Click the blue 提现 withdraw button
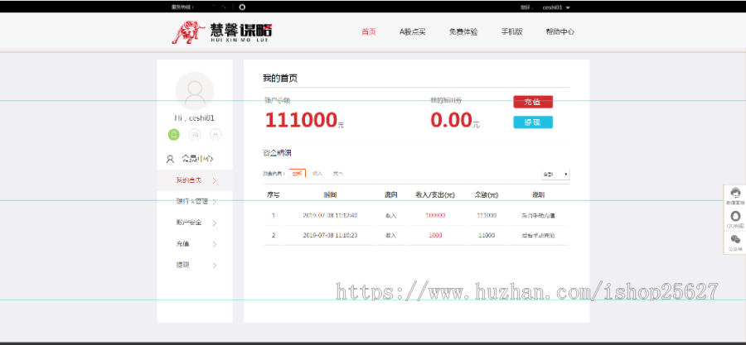Screen dimensions: 746x345 tap(533, 122)
